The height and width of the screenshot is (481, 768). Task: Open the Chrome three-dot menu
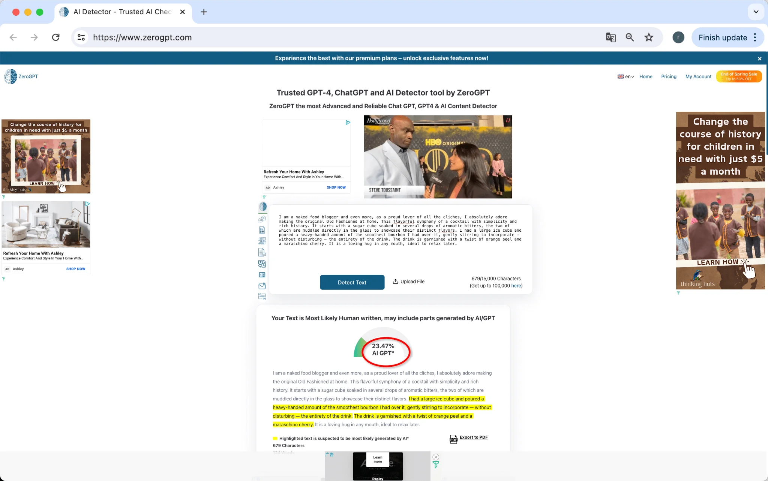755,37
